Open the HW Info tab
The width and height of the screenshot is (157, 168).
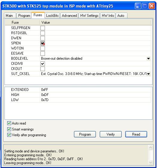108,16
